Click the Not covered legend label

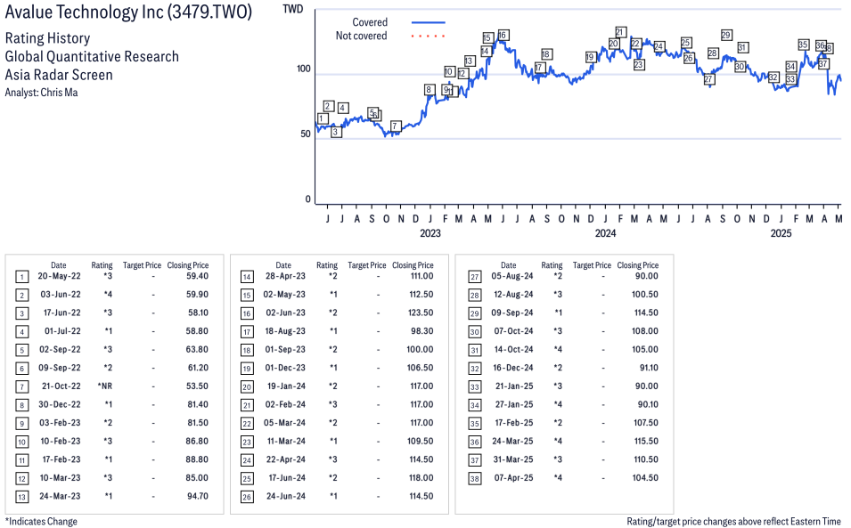(362, 36)
